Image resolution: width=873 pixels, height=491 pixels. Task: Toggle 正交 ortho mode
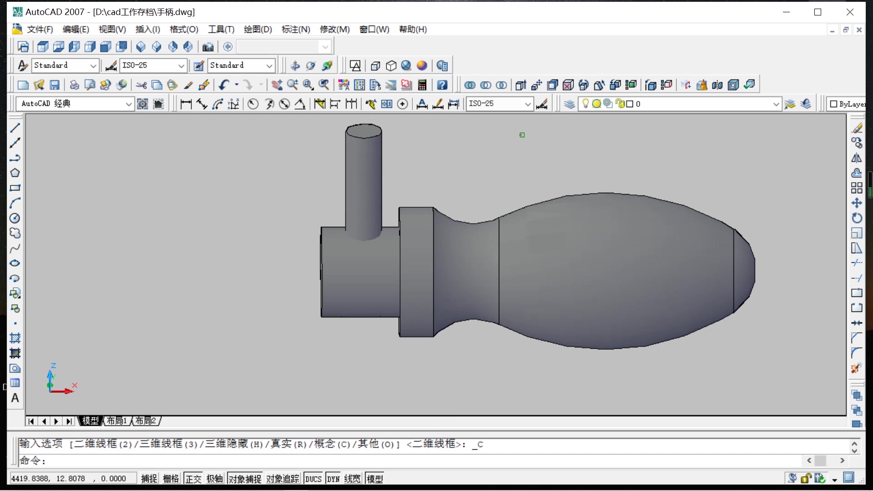[193, 479]
